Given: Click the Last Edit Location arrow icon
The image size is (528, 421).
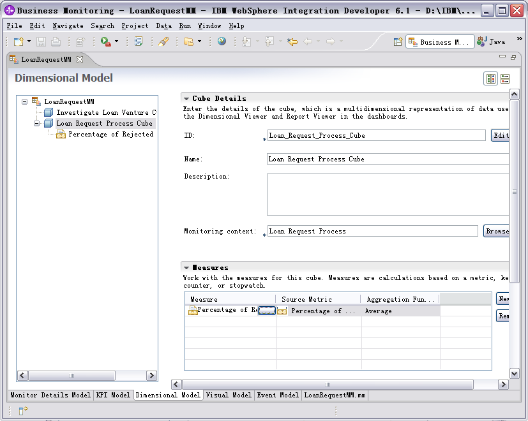Looking at the screenshot, I should 292,41.
